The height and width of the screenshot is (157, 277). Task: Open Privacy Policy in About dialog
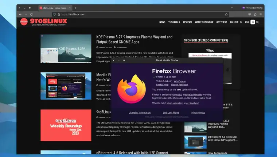click(198, 112)
